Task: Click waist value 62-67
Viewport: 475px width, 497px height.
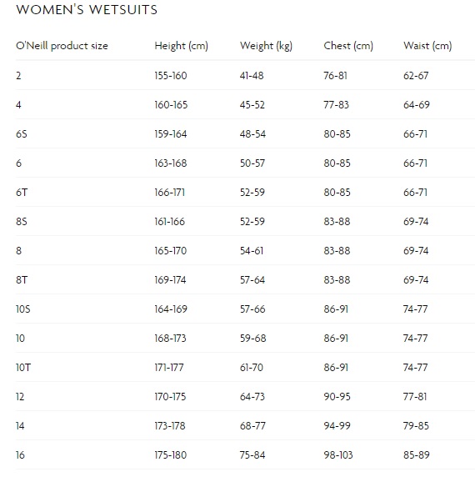Action: (x=416, y=76)
